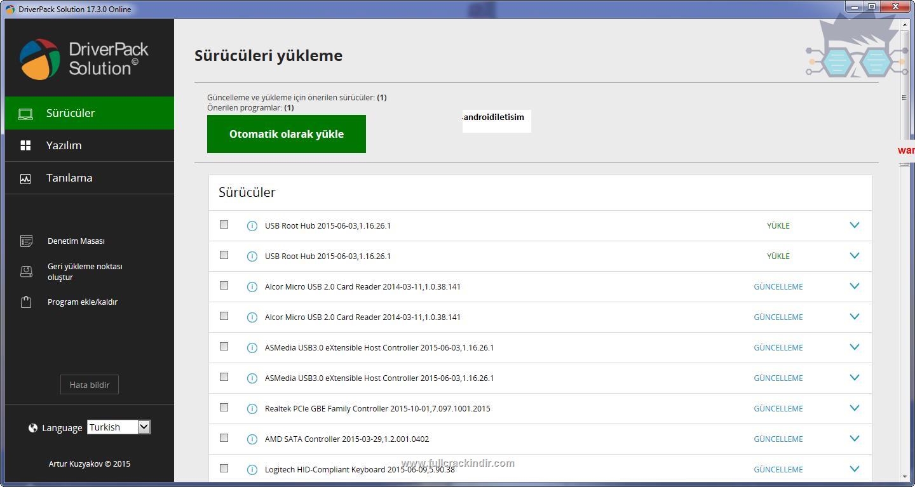Check second ASMedia USB3.0 Host Controller box
Image resolution: width=915 pixels, height=487 pixels.
tap(224, 377)
